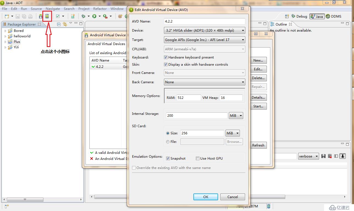Toggle the LogCat saved filters view icon
Viewport: 354px width, 211px height.
[336, 156]
